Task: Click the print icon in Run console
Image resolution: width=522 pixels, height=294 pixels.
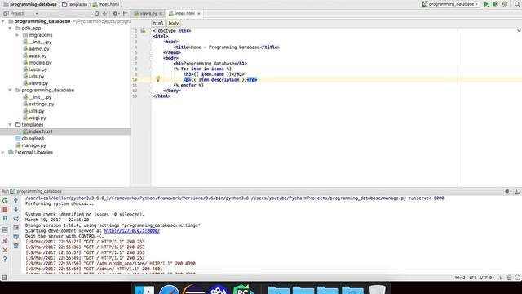Action: click(15, 237)
